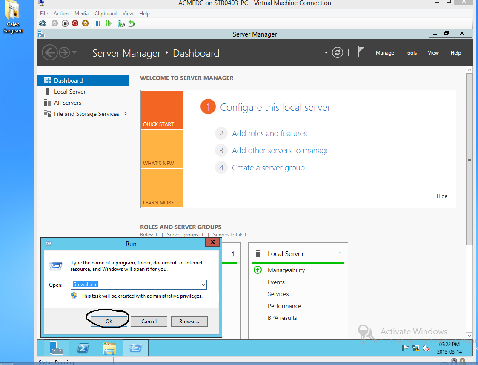The height and width of the screenshot is (365, 478).
Task: Launch PowerShell from the taskbar
Action: point(83,348)
